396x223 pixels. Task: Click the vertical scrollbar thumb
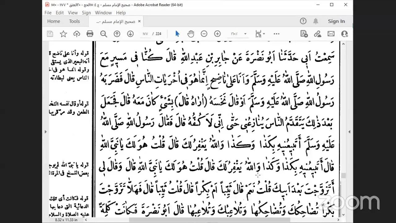[343, 175]
